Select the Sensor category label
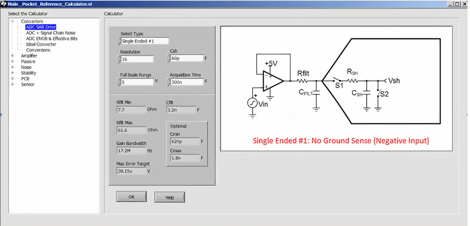Image resolution: width=470 pixels, height=226 pixels. 28,84
